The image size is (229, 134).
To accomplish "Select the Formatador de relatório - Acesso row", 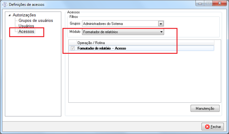I will [101, 48].
